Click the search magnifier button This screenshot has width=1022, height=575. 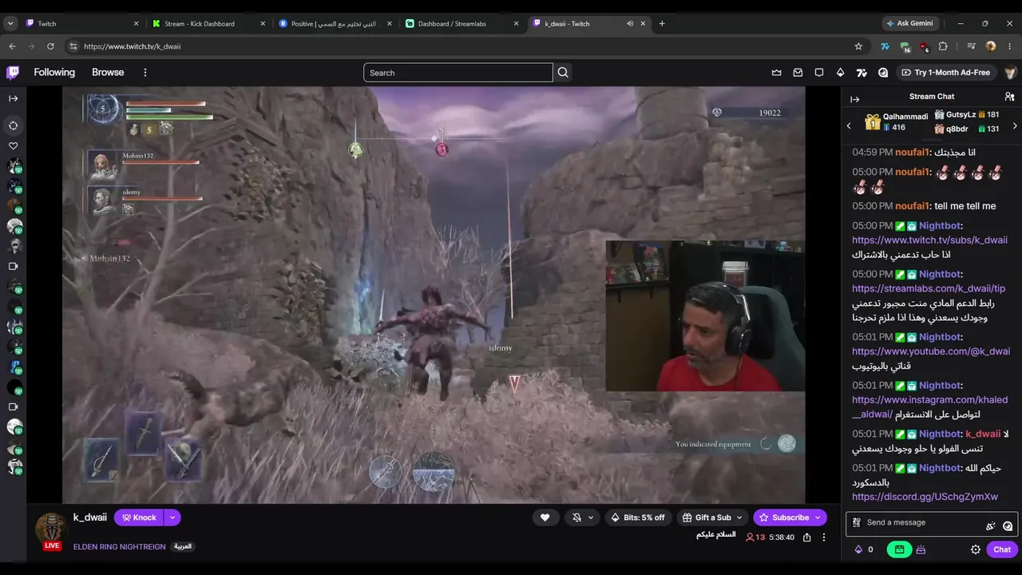coord(563,73)
